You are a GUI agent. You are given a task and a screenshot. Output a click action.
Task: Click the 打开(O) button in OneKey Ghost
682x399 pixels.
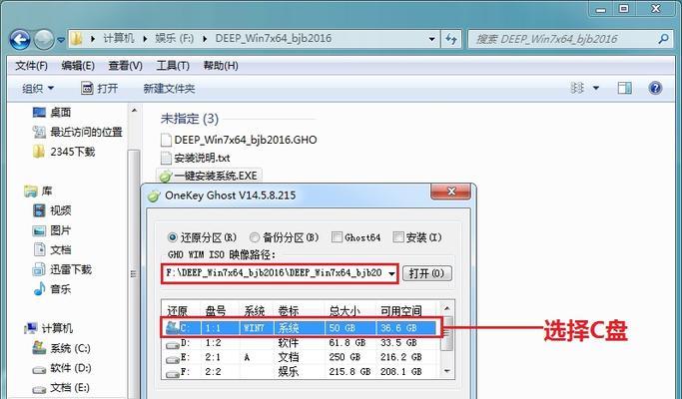[x=426, y=273]
